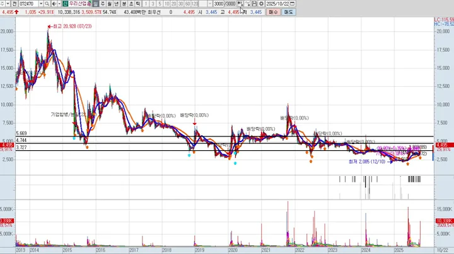Select interval 1 button
This screenshot has height=254, width=454.
point(146,4)
